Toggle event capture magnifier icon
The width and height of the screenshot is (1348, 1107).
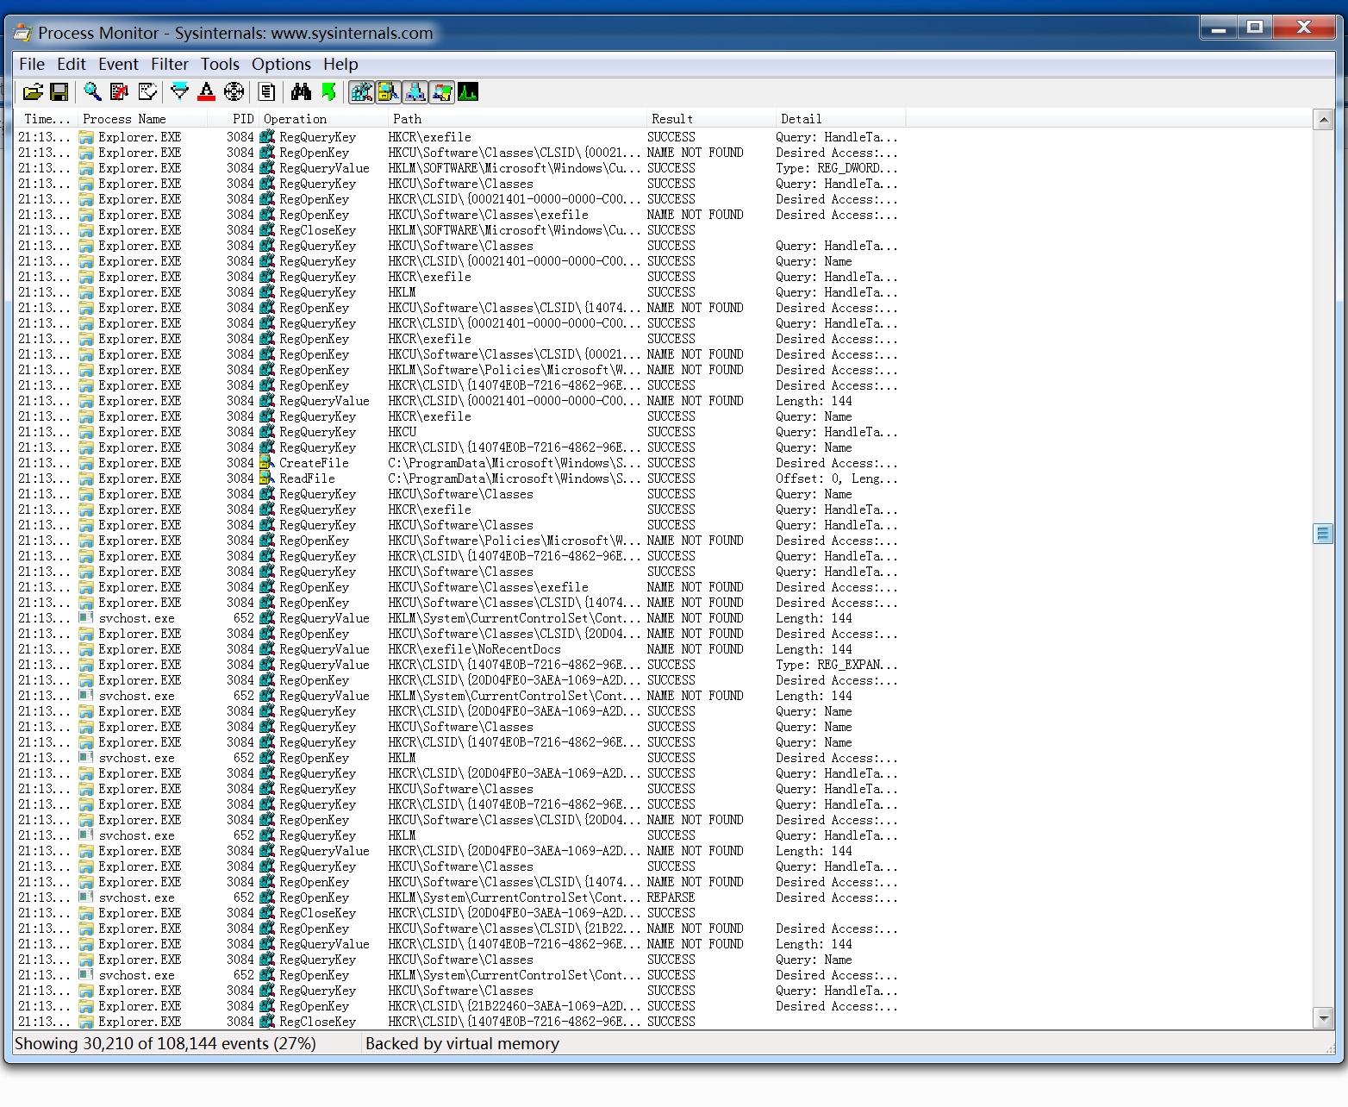[x=92, y=91]
